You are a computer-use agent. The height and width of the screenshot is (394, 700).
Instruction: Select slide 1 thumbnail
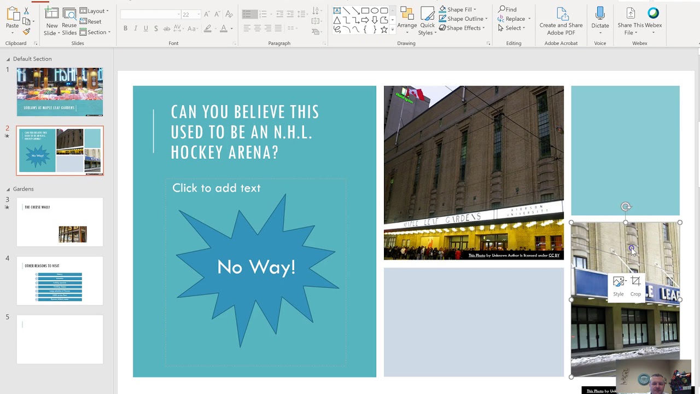coord(60,92)
